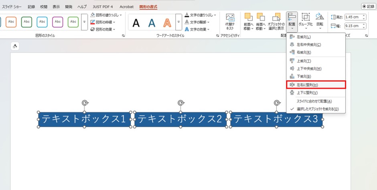
Task: Click the designer icon at slide top-left
Action: click(x=15, y=46)
